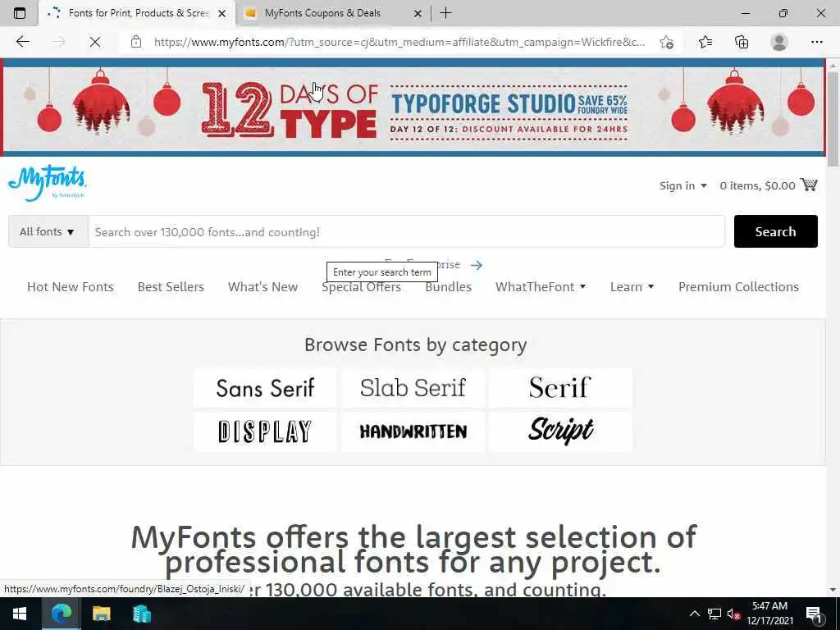Focus the font search text field
Screen dimensions: 840x630
pyautogui.click(x=406, y=231)
